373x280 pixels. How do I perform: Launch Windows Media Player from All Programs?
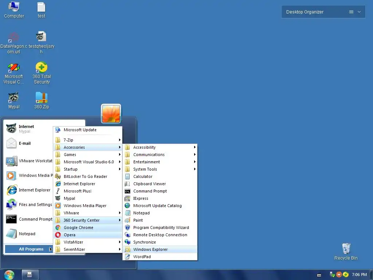point(87,206)
